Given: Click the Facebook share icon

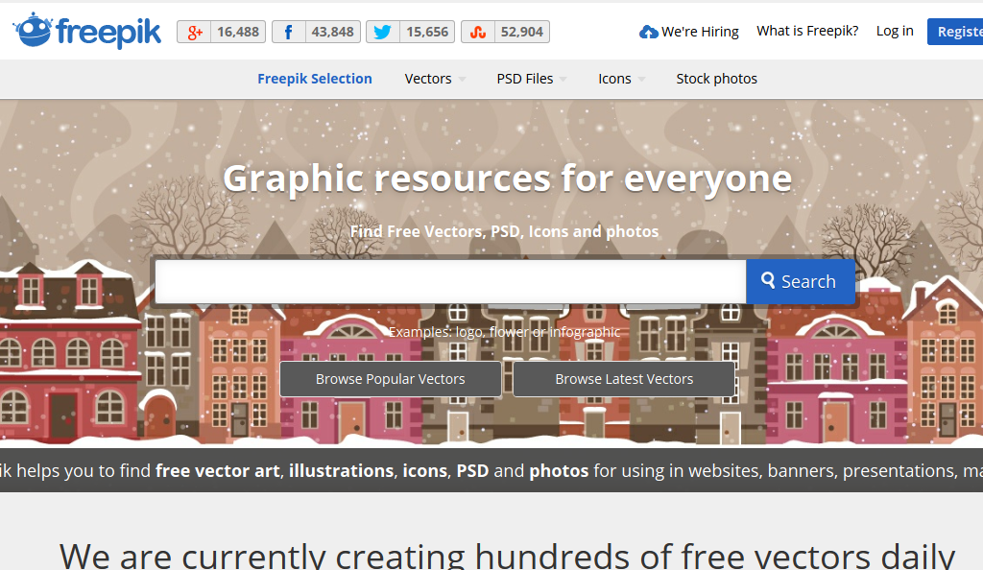Looking at the screenshot, I should (288, 32).
